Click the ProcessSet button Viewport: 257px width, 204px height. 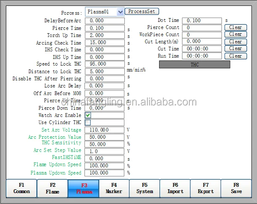click(x=142, y=11)
